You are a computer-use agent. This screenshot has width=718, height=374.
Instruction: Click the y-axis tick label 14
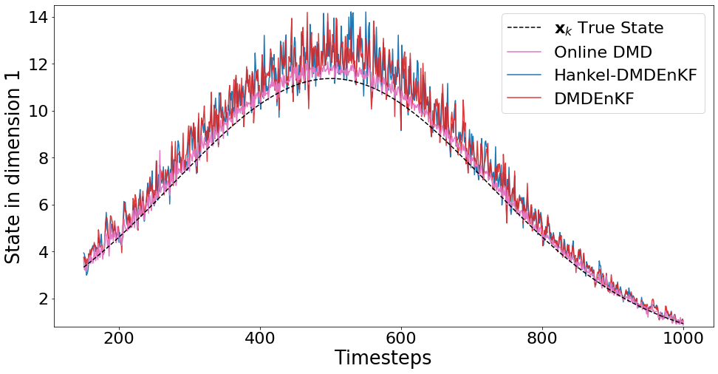pos(37,18)
